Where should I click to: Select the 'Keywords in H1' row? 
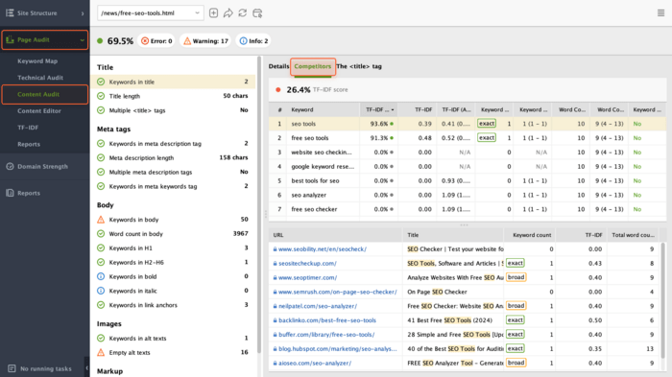coord(173,247)
